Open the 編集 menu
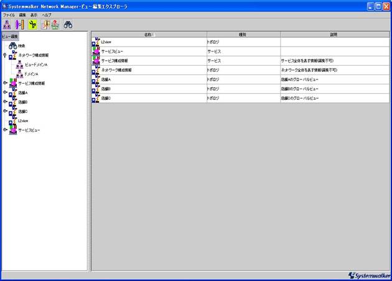This screenshot has height=281, width=392. click(22, 16)
